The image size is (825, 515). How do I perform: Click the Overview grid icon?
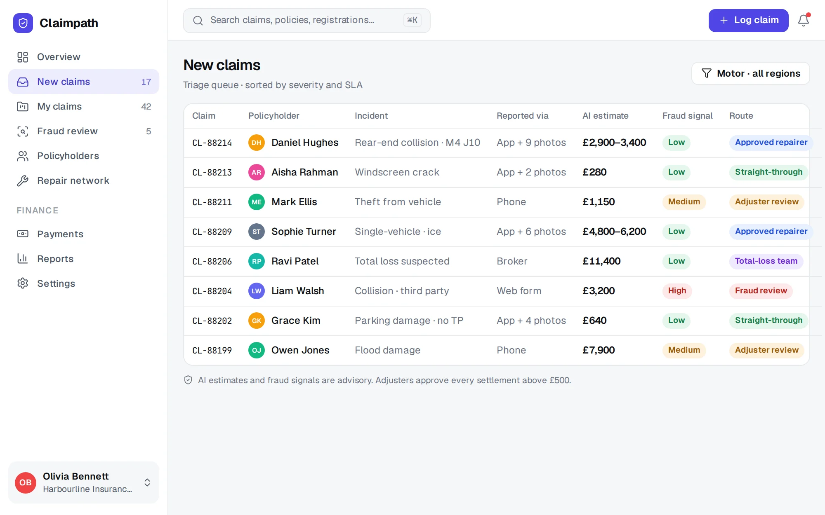tap(23, 57)
